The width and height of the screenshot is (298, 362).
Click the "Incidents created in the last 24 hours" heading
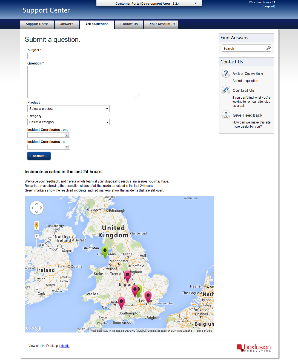pyautogui.click(x=63, y=172)
